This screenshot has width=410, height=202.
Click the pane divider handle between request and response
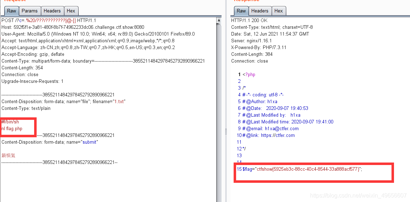[226, 131]
